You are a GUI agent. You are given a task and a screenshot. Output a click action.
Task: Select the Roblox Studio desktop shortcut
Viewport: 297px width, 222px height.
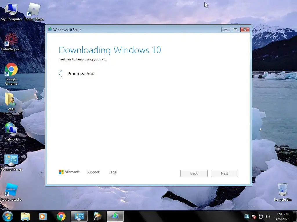point(11,192)
